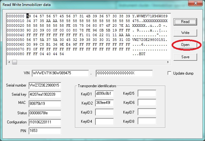Click the VIN input field
The image size is (205, 141).
pyautogui.click(x=60, y=73)
